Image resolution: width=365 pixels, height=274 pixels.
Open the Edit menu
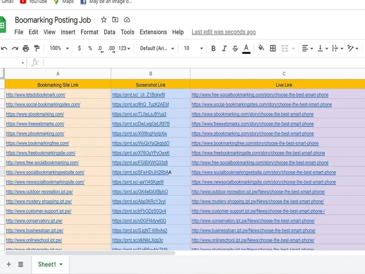pos(33,32)
